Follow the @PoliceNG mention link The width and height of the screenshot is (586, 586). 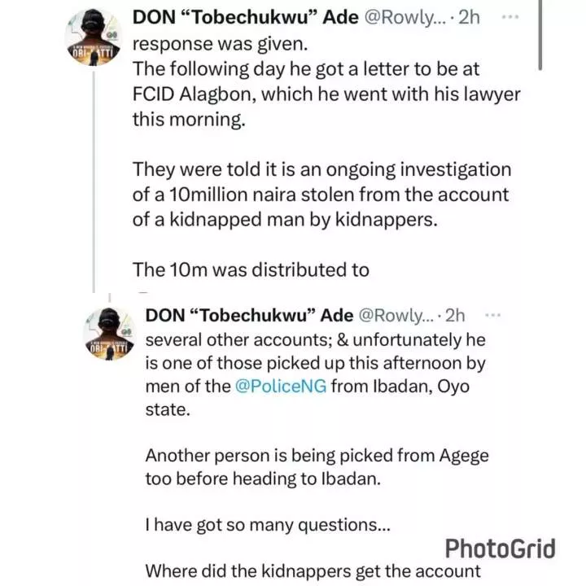click(281, 386)
